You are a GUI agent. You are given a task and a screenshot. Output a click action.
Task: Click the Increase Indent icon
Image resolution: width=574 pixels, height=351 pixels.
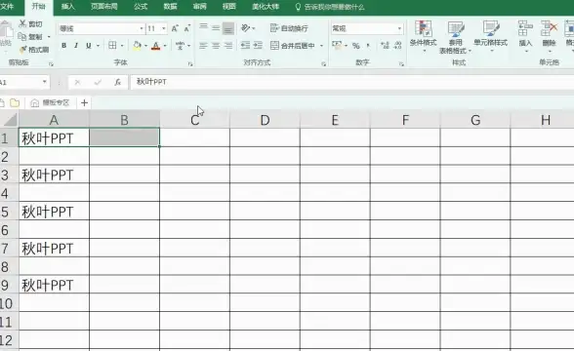[x=258, y=45]
